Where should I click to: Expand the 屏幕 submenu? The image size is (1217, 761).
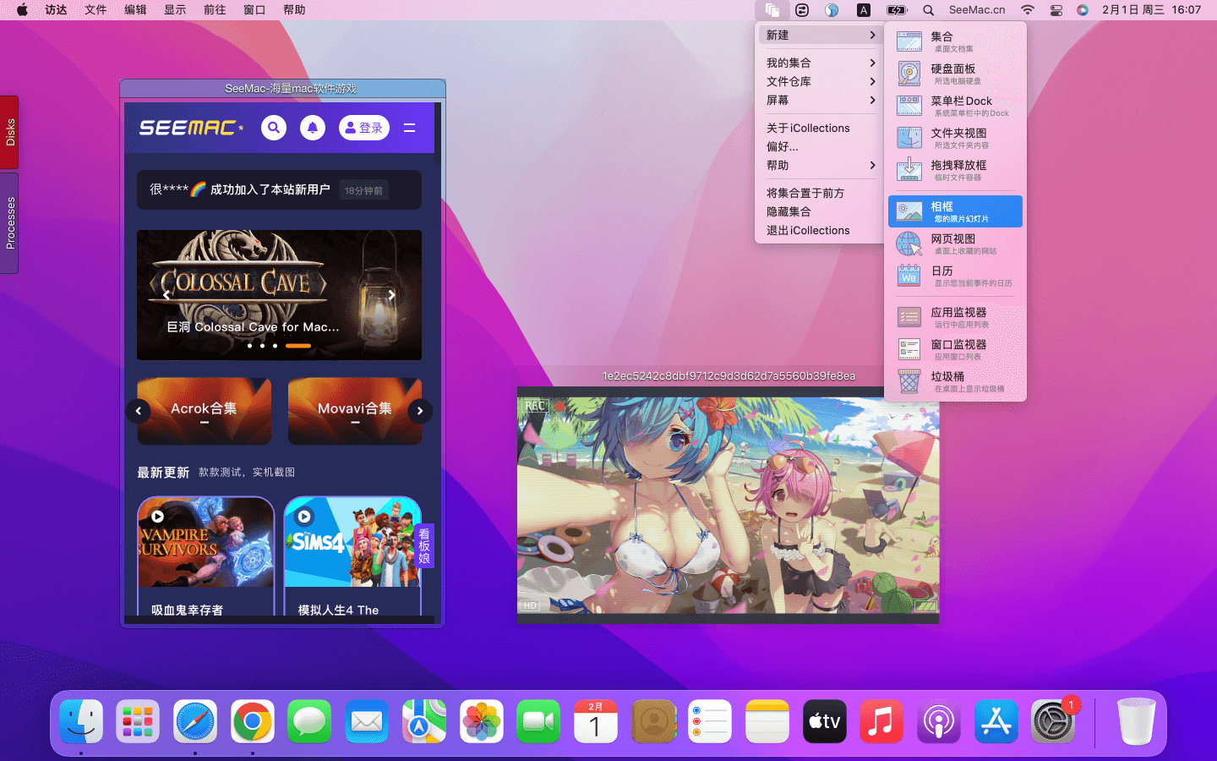click(x=818, y=100)
